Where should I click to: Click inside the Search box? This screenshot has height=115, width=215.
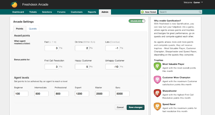click(x=178, y=12)
